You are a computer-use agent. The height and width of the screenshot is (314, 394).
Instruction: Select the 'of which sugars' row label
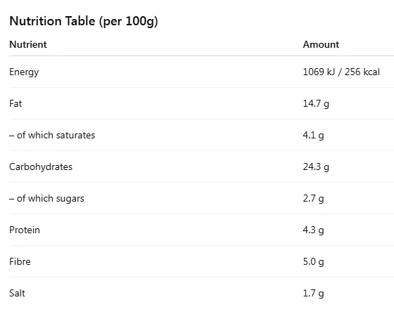tap(46, 199)
